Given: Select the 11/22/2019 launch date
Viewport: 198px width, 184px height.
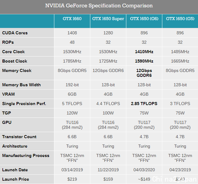Looking at the screenshot, I should 108,170.
